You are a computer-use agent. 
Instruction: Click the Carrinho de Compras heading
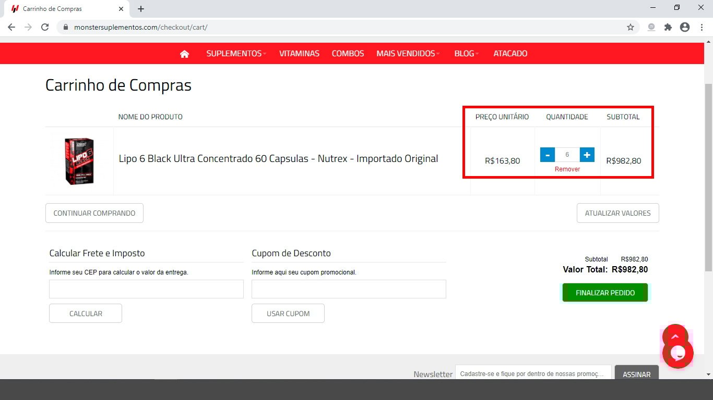[118, 85]
